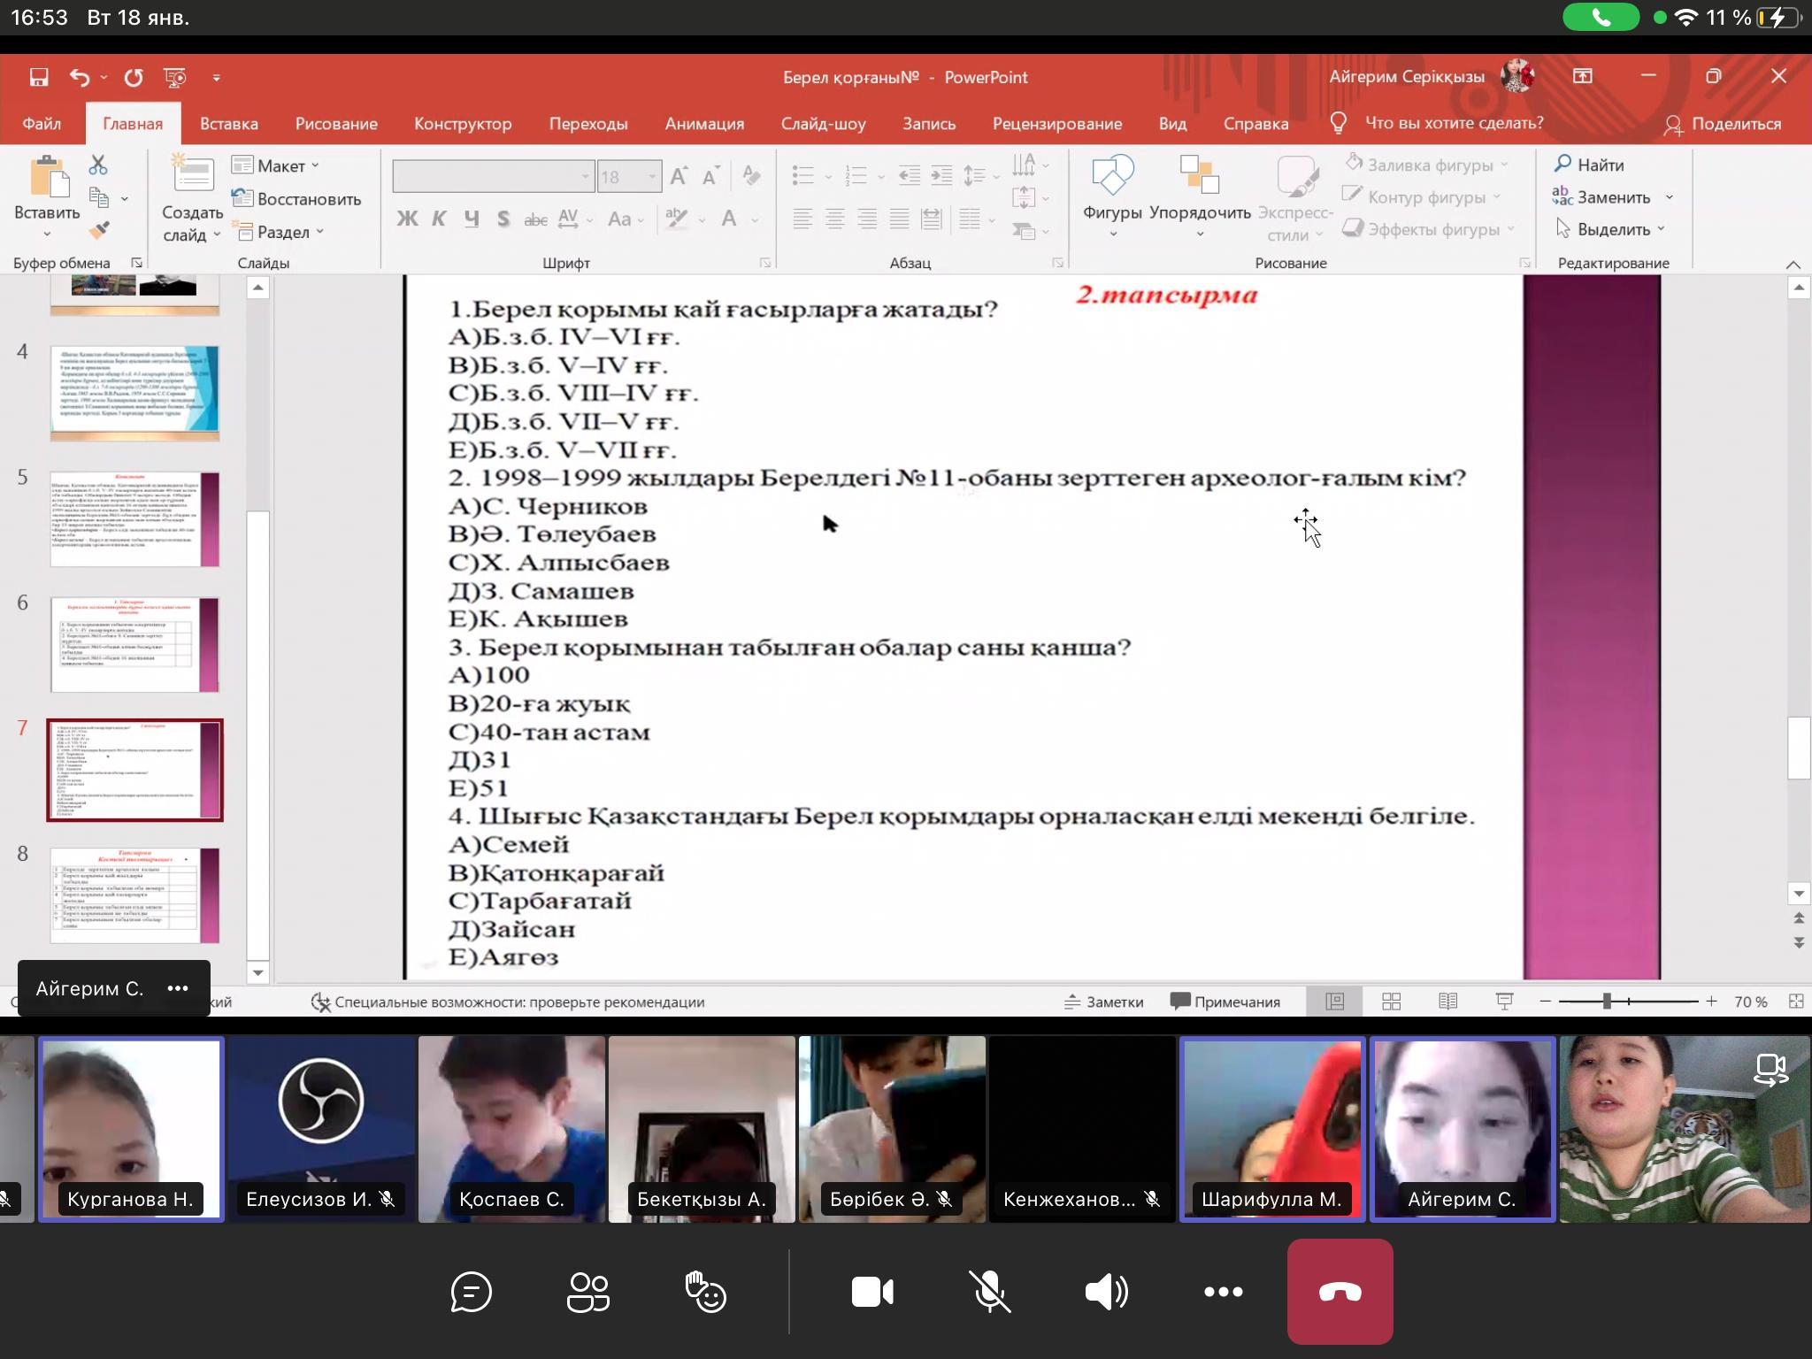Image resolution: width=1812 pixels, height=1359 pixels.
Task: Toggle the Teams camera on or off
Action: [872, 1293]
